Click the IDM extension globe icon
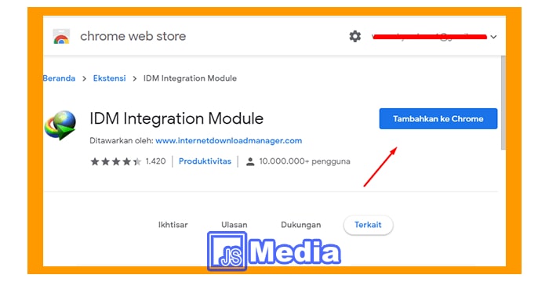 [x=60, y=125]
